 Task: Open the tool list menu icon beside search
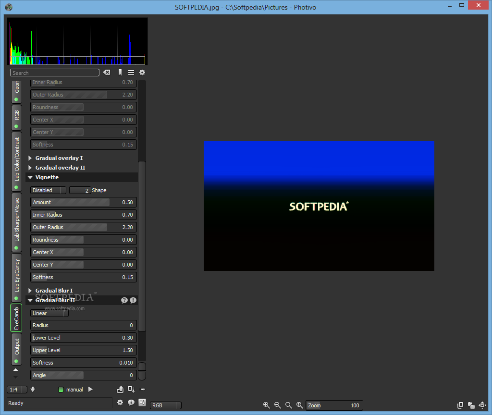pos(131,73)
